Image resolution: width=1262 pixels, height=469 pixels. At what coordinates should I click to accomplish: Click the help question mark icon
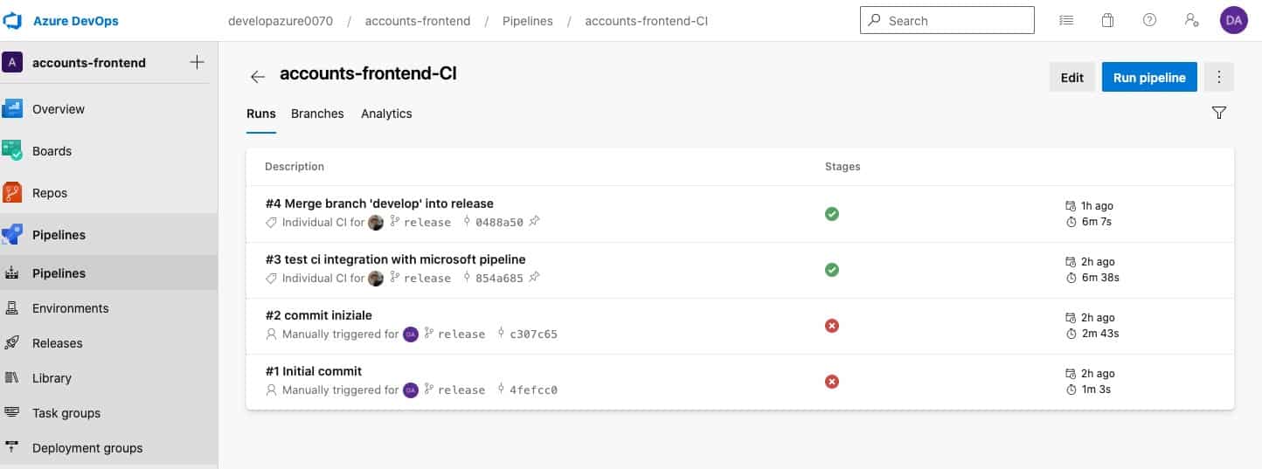click(1149, 20)
